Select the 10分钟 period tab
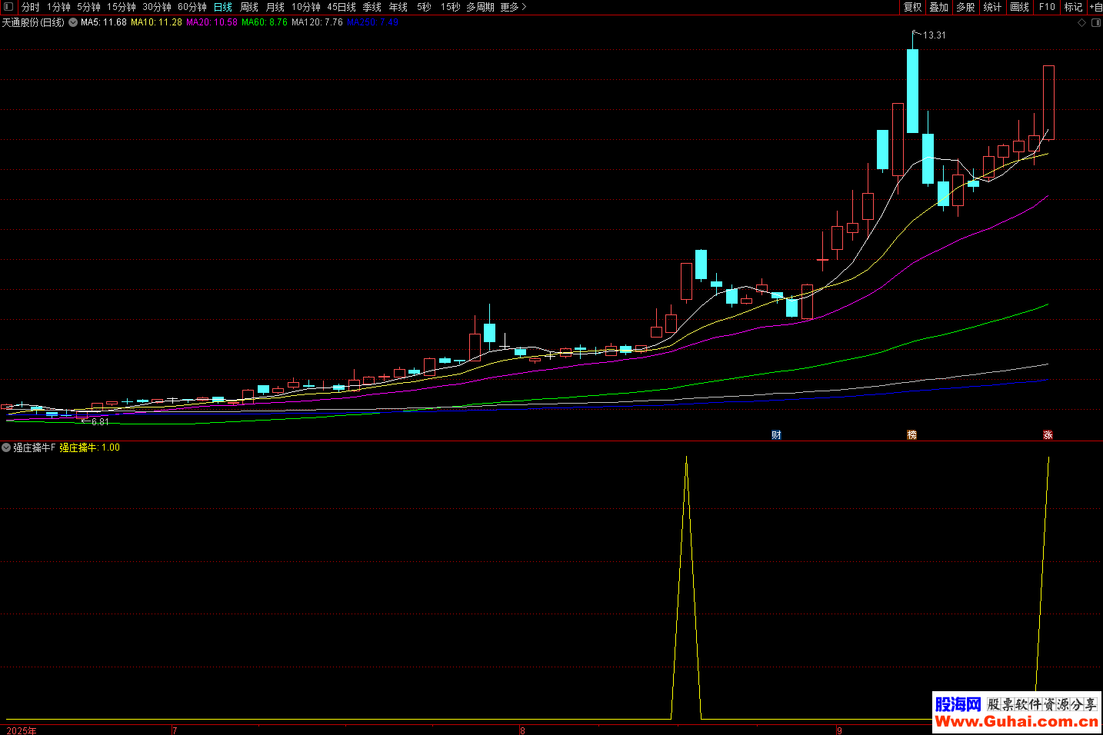This screenshot has width=1103, height=735. point(306,7)
